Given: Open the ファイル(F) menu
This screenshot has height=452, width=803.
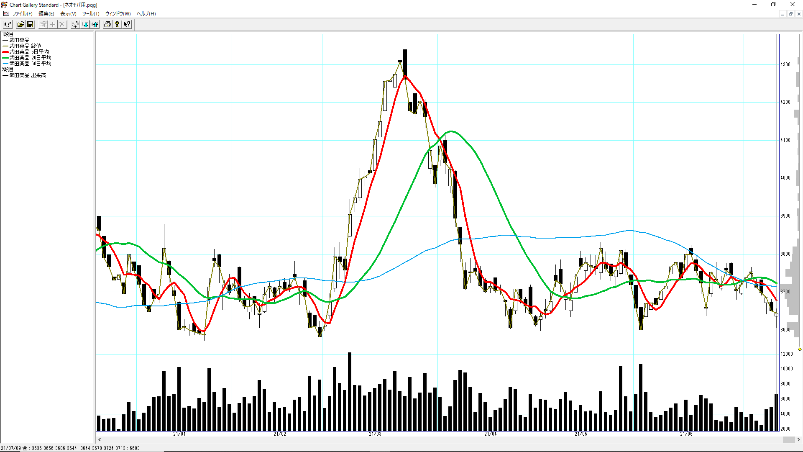Looking at the screenshot, I should (x=22, y=13).
